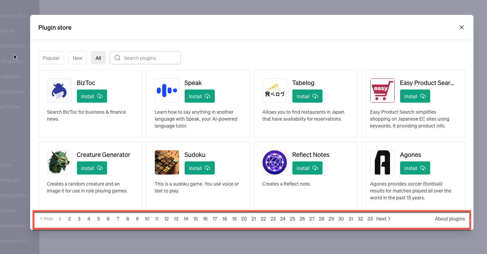Install the BizToc plugin
The image size is (487, 254).
pos(92,96)
